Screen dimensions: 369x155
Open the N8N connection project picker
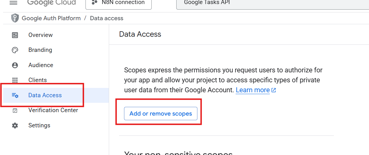click(118, 3)
